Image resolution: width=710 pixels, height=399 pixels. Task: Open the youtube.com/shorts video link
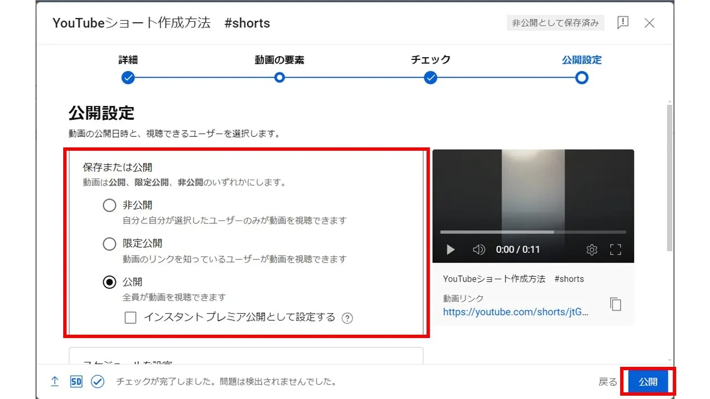(x=516, y=312)
